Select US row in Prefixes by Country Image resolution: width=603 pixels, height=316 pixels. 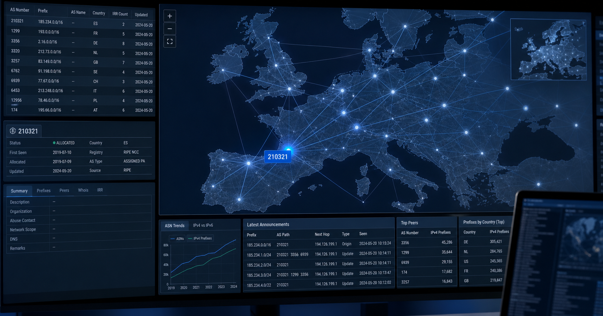[485, 261]
